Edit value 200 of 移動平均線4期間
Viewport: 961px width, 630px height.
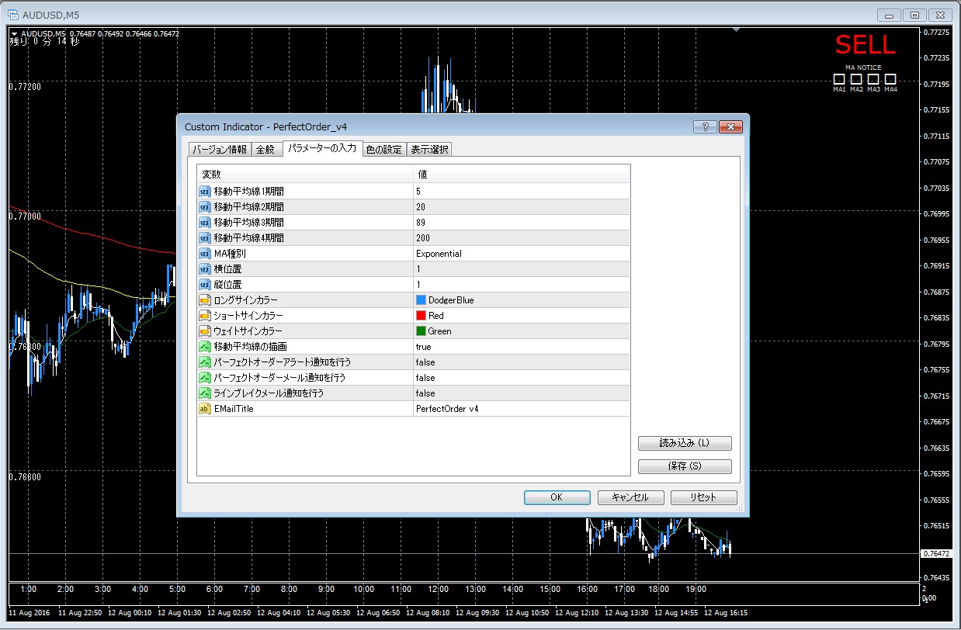click(522, 237)
